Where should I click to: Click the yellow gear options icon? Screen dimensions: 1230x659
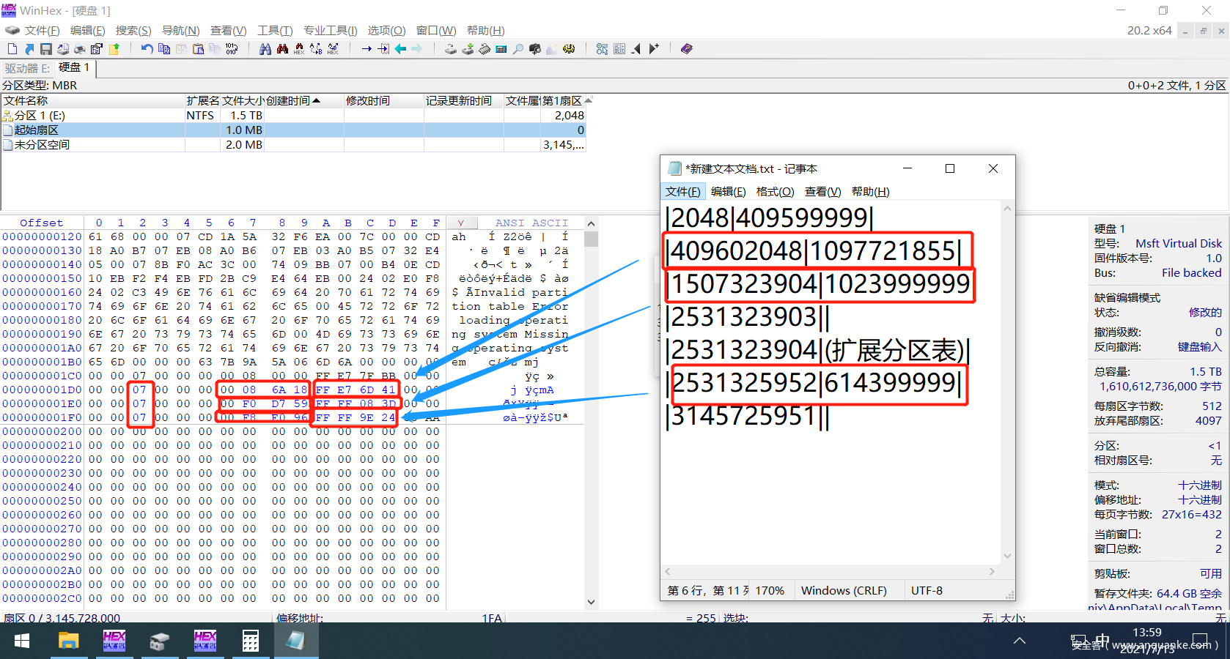click(569, 49)
